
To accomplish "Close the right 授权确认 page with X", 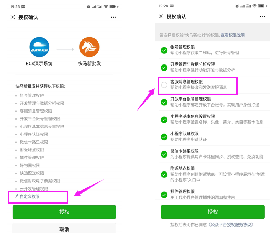I will click(x=161, y=16).
